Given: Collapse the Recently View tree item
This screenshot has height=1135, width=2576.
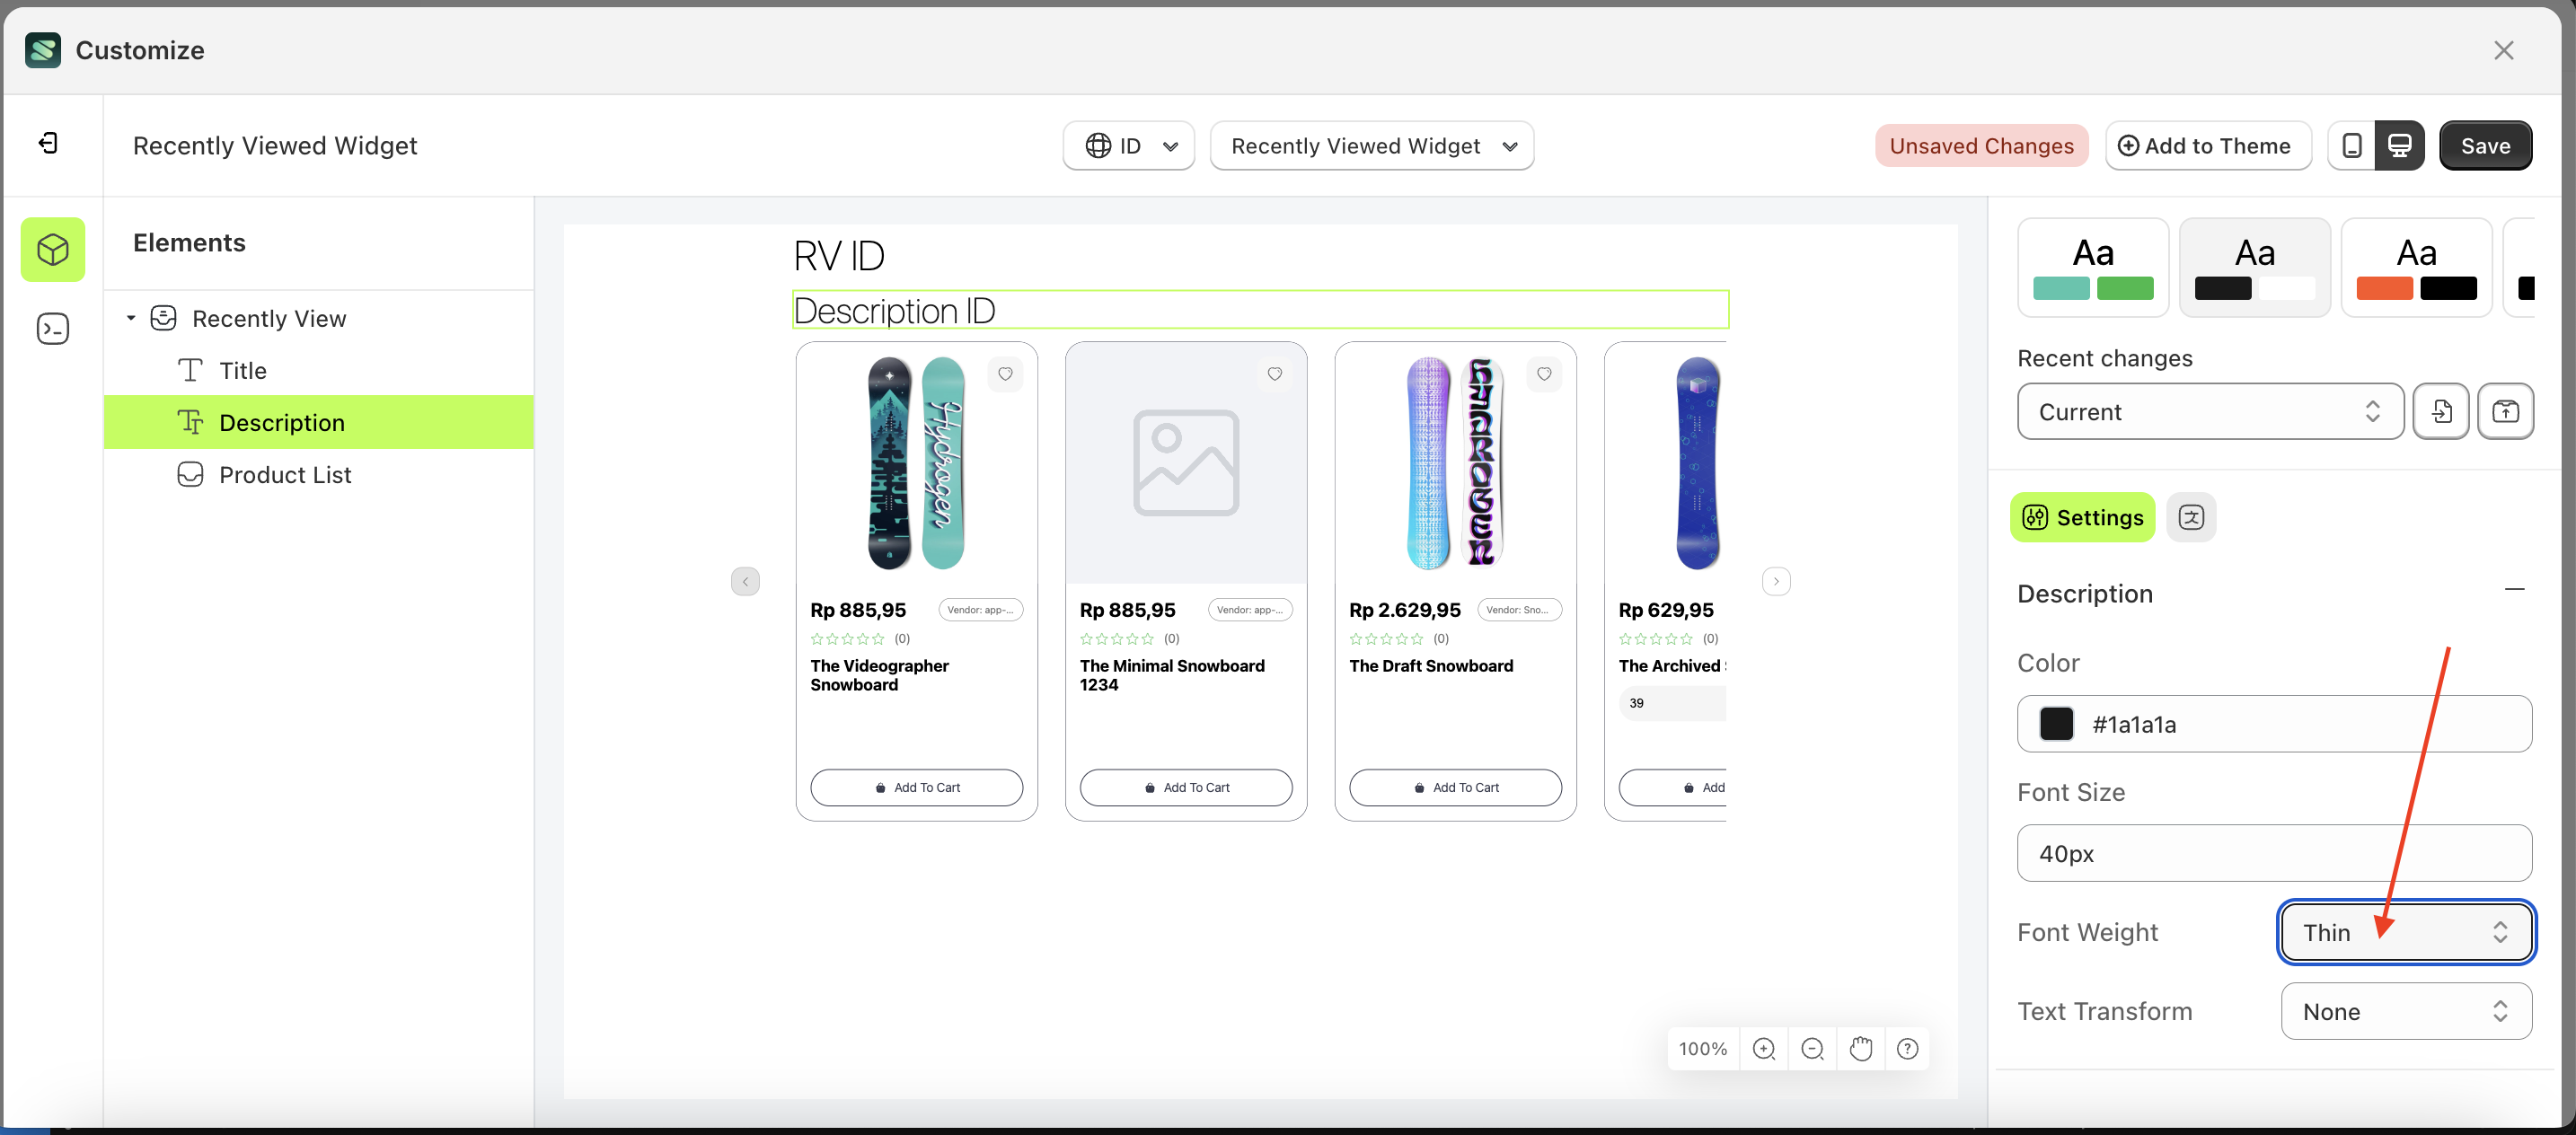Looking at the screenshot, I should click(x=130, y=318).
